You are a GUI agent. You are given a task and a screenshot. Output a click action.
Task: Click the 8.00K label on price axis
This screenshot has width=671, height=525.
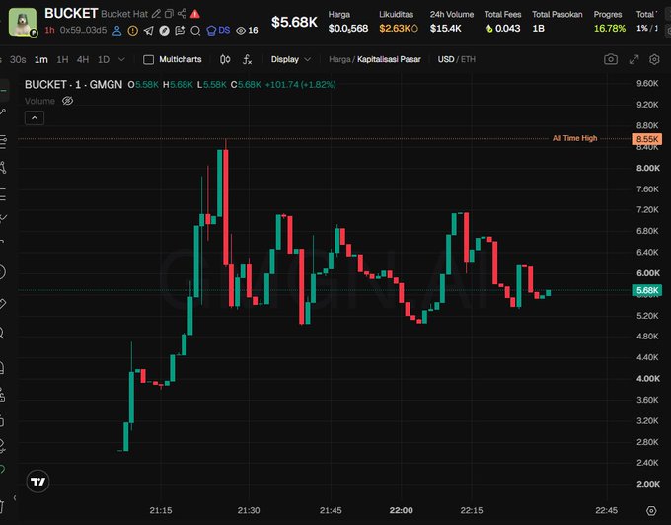pyautogui.click(x=648, y=168)
